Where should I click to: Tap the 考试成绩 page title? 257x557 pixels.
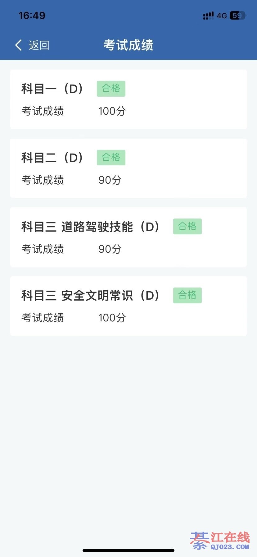click(128, 45)
